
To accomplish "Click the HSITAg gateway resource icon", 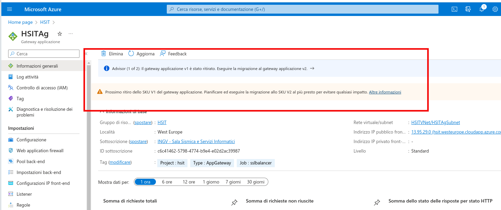I will click(13, 36).
